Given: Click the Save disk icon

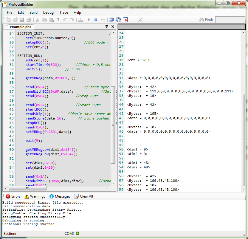Looking at the screenshot, I should pos(22,20).
